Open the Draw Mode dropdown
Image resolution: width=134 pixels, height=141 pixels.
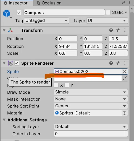point(91,92)
